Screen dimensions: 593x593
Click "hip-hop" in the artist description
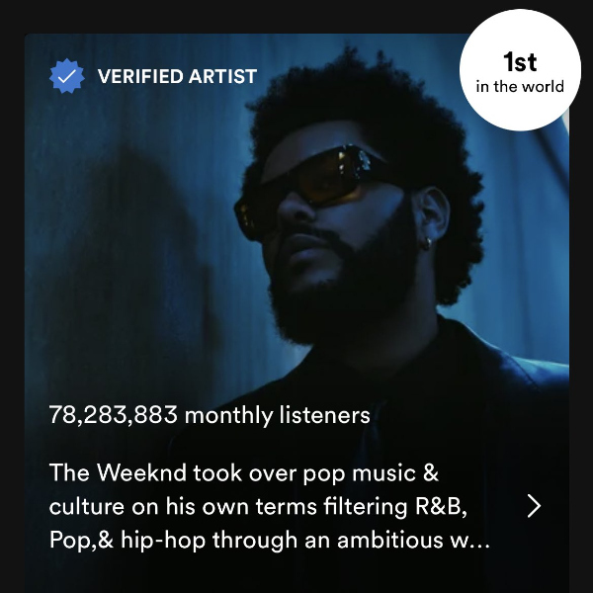163,540
